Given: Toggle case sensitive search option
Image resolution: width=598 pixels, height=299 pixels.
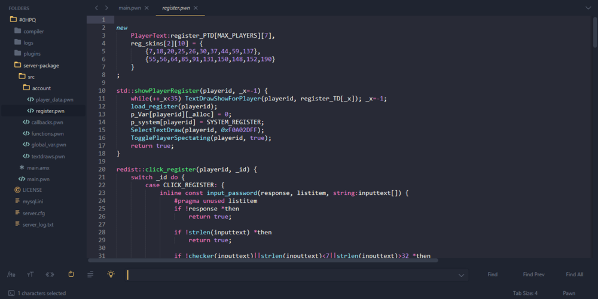Looking at the screenshot, I should pyautogui.click(x=30, y=274).
